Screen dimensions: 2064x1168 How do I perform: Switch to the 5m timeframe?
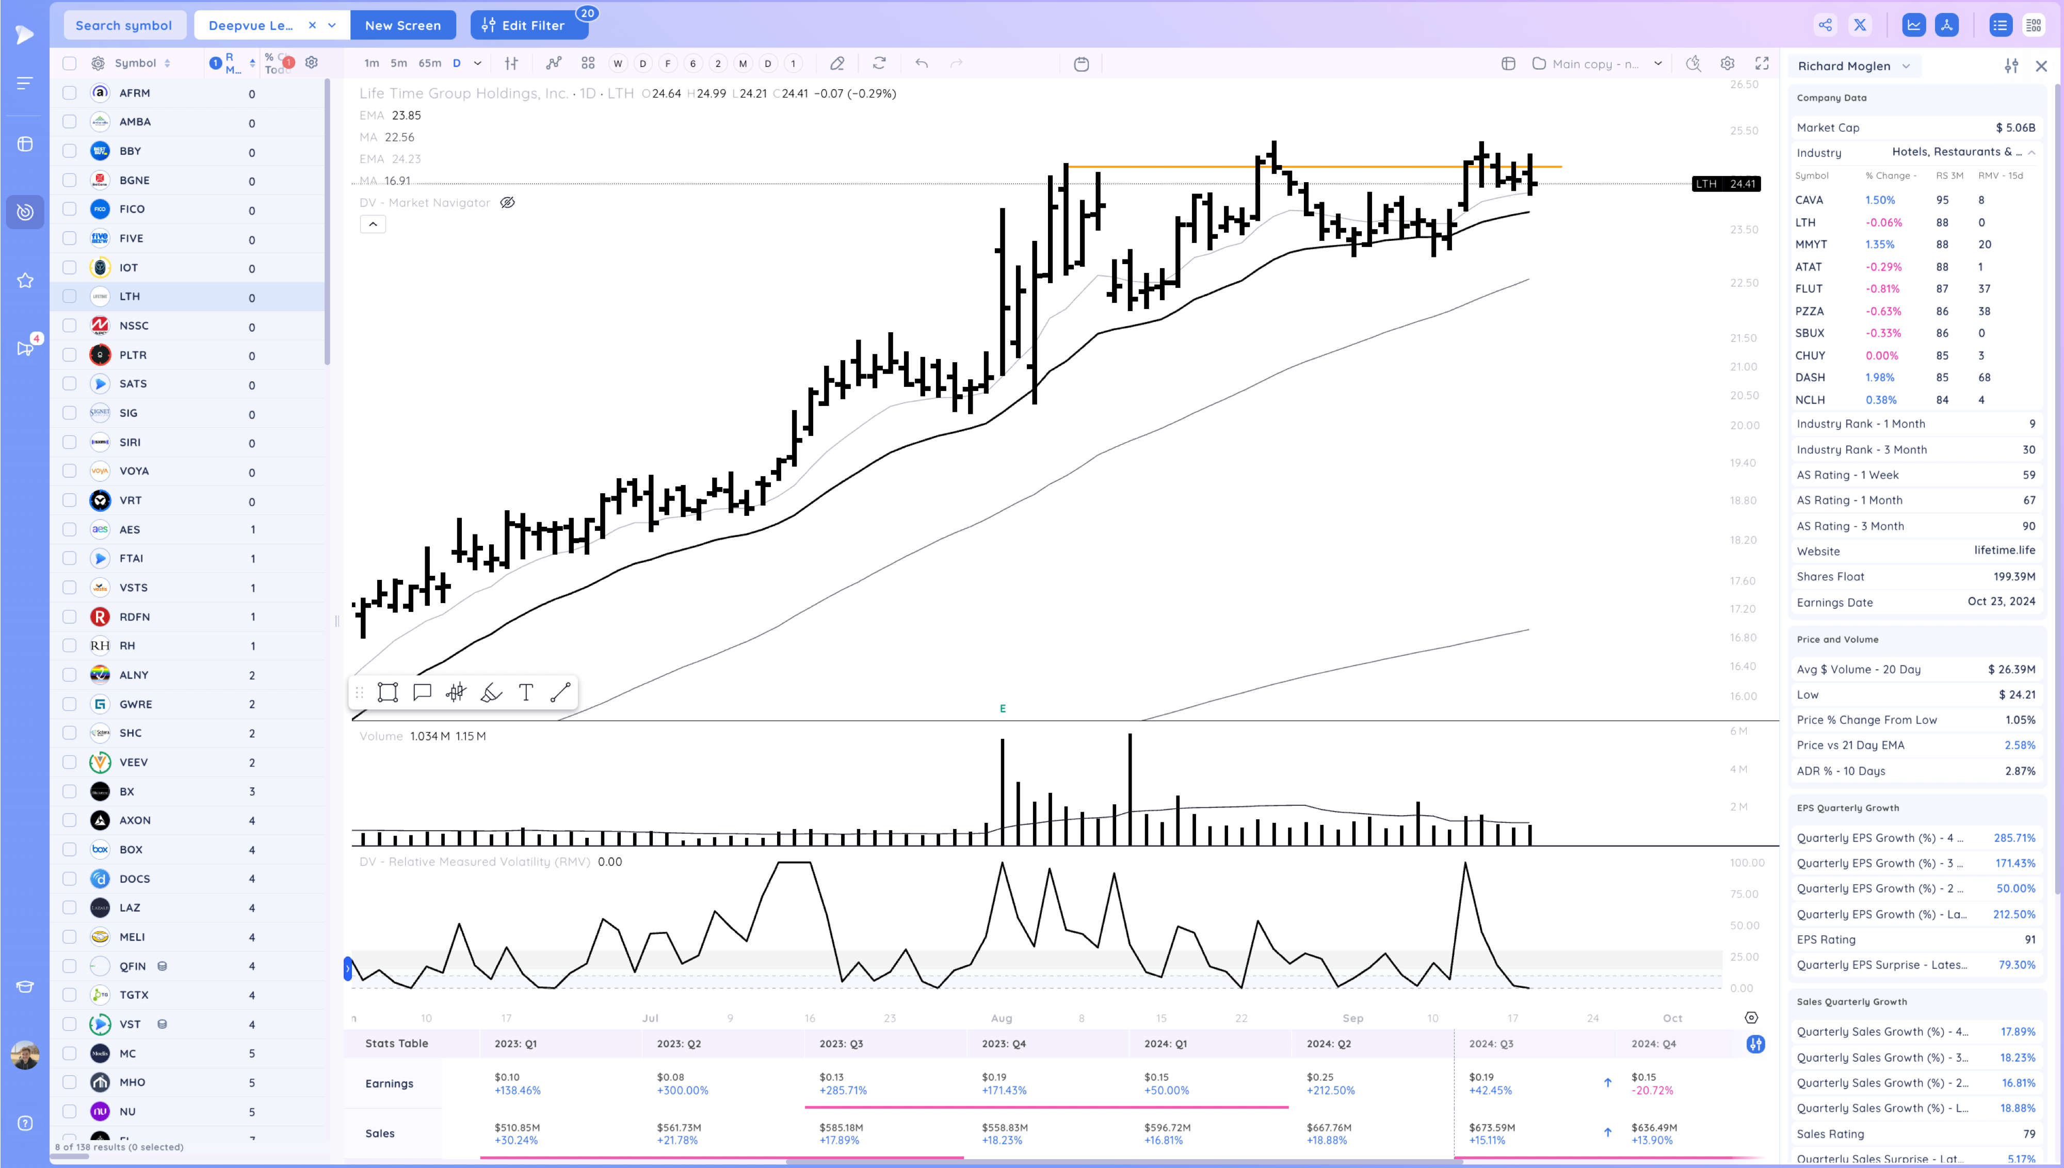399,63
